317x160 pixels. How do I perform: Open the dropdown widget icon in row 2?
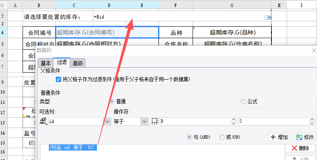[268, 18]
